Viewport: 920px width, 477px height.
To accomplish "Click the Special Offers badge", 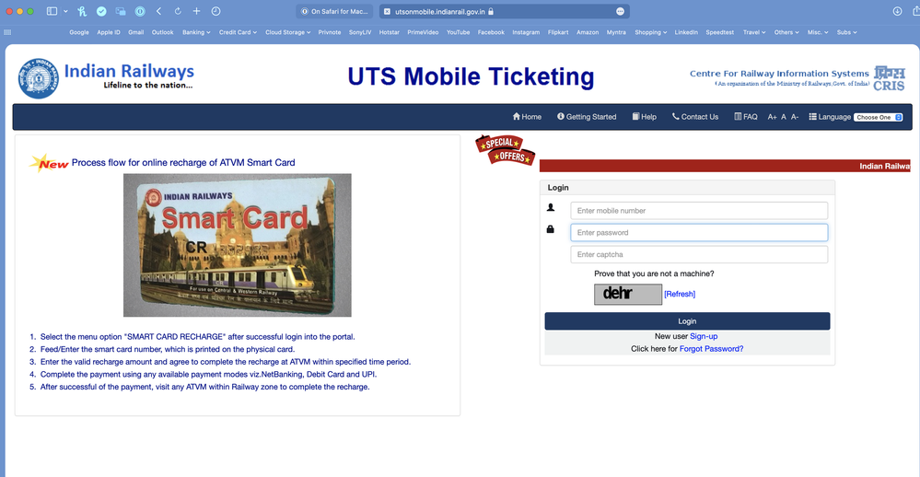I will [506, 150].
